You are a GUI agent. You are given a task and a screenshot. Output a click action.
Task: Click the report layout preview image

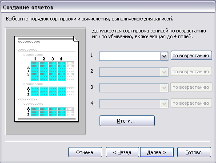pyautogui.click(x=46, y=81)
